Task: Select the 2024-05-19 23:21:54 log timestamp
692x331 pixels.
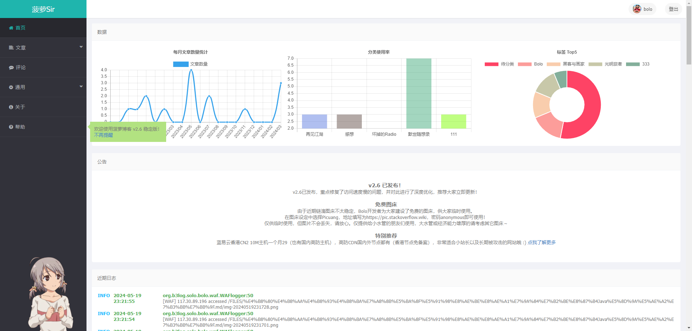Action: [127, 317]
